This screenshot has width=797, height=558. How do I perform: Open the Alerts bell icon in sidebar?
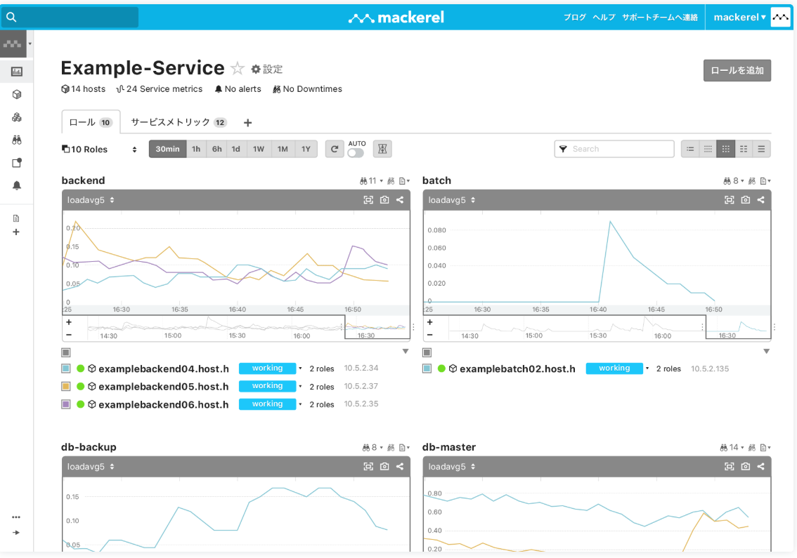tap(17, 185)
